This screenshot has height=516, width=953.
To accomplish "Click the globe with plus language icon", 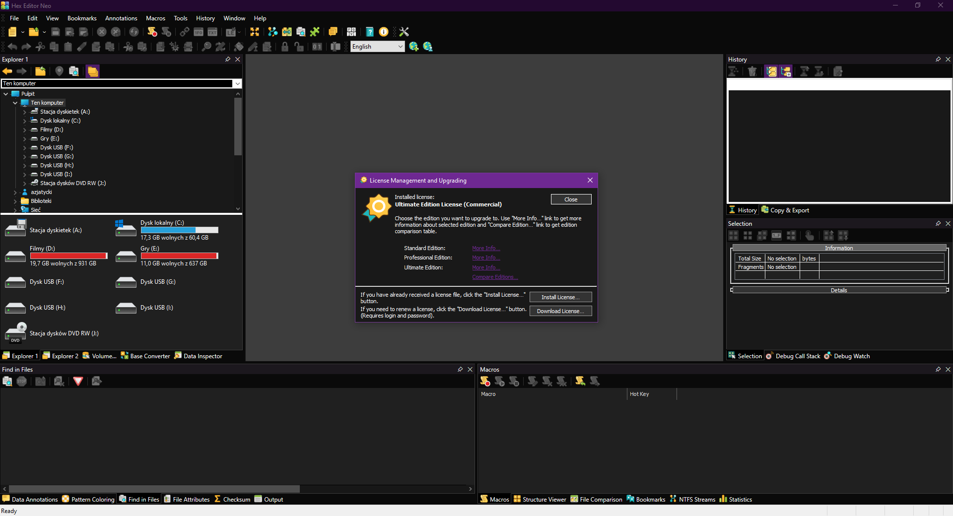I will tap(413, 47).
